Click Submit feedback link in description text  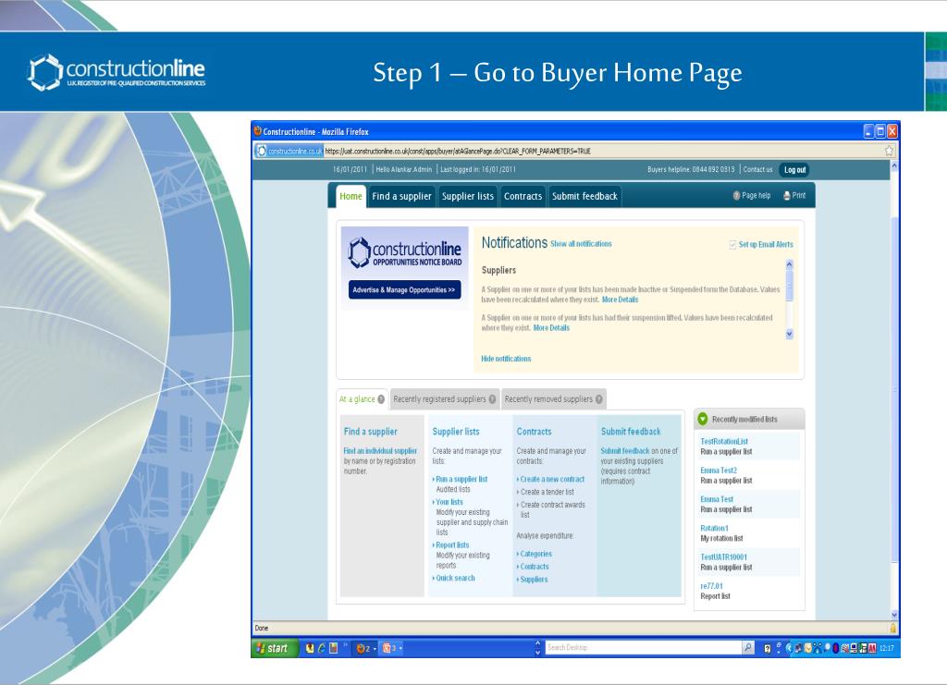pyautogui.click(x=625, y=451)
